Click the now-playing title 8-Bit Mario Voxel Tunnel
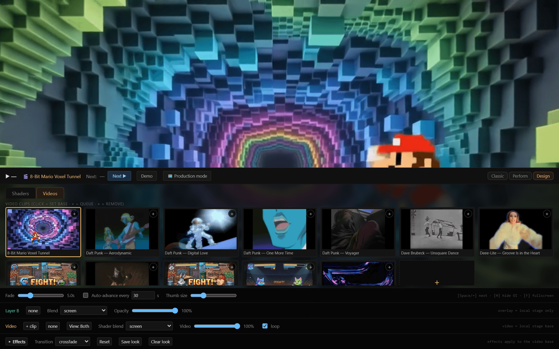Screen dimensions: 559x349 pyautogui.click(x=55, y=176)
